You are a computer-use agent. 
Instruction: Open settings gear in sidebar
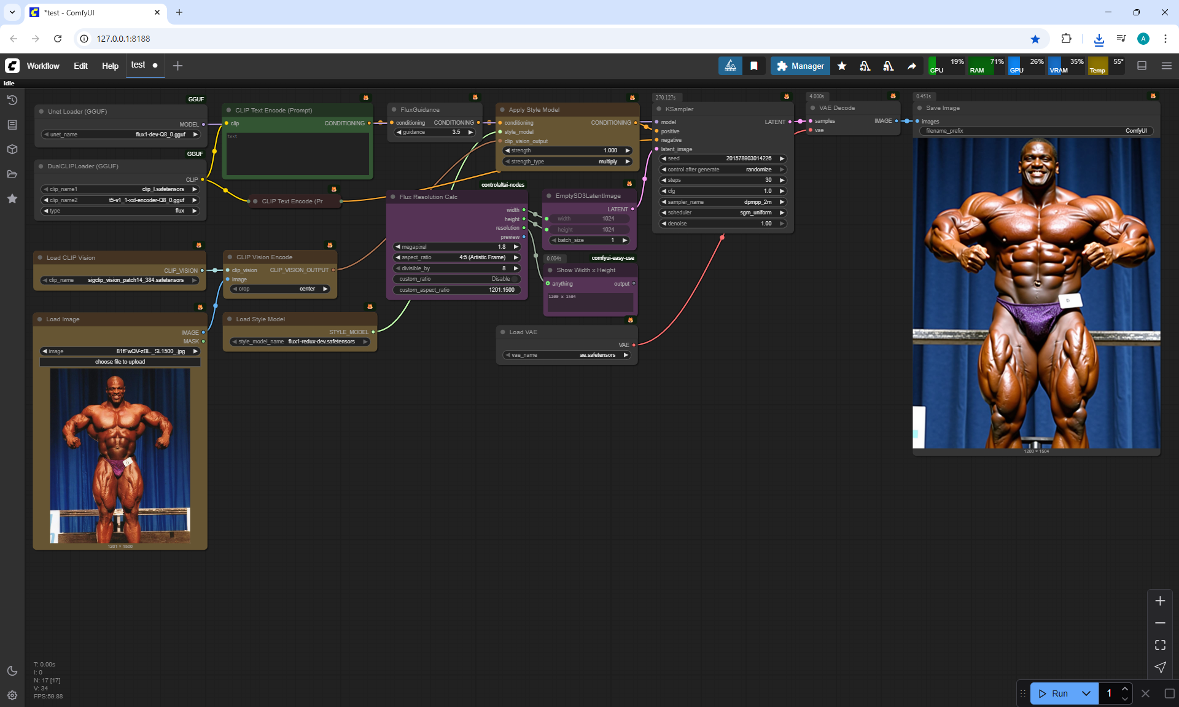(12, 695)
